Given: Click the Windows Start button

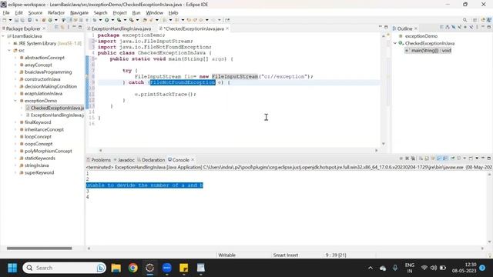Looking at the screenshot, I should (x=12, y=268).
